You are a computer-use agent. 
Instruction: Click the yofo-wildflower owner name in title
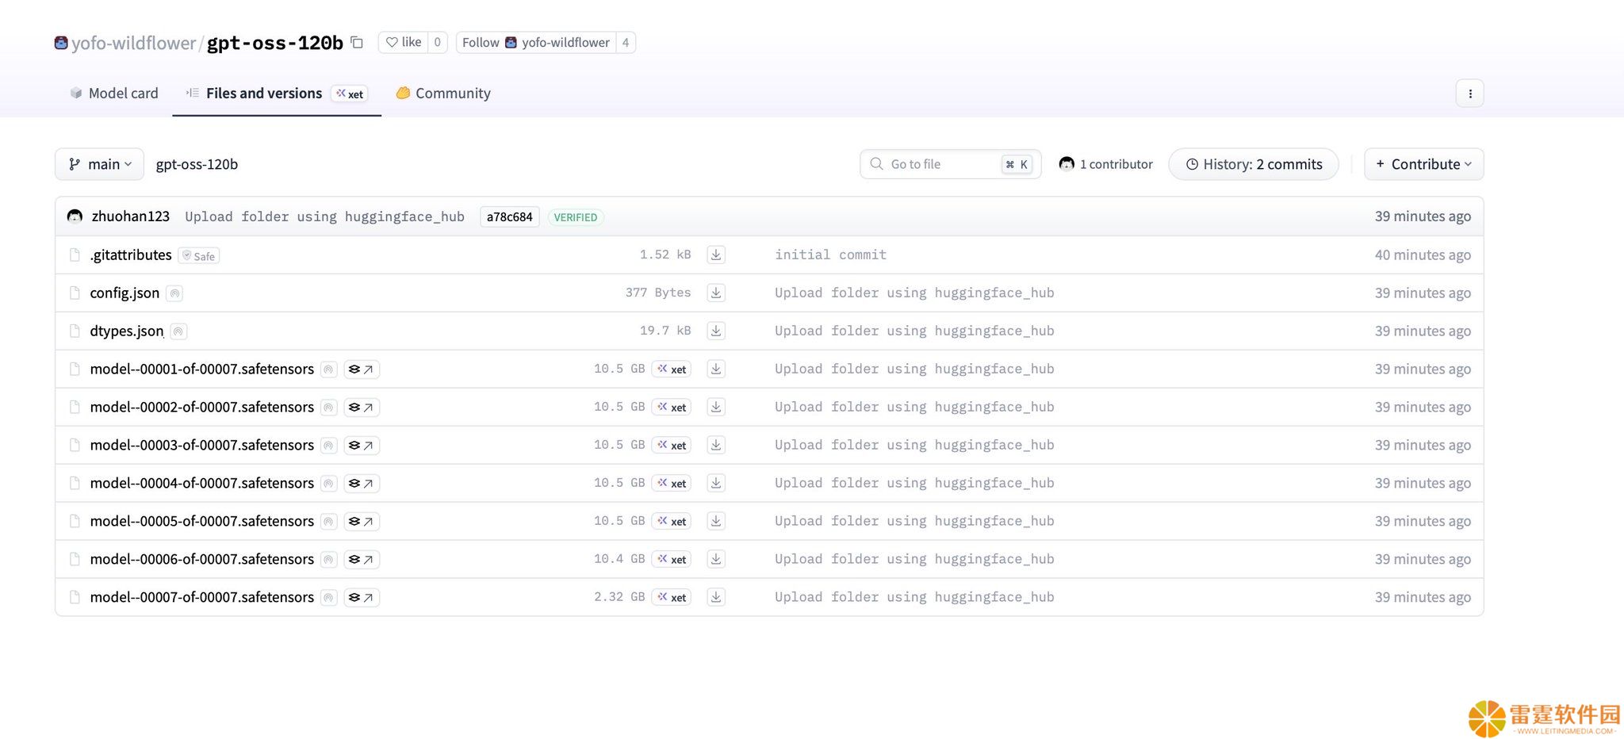tap(133, 43)
